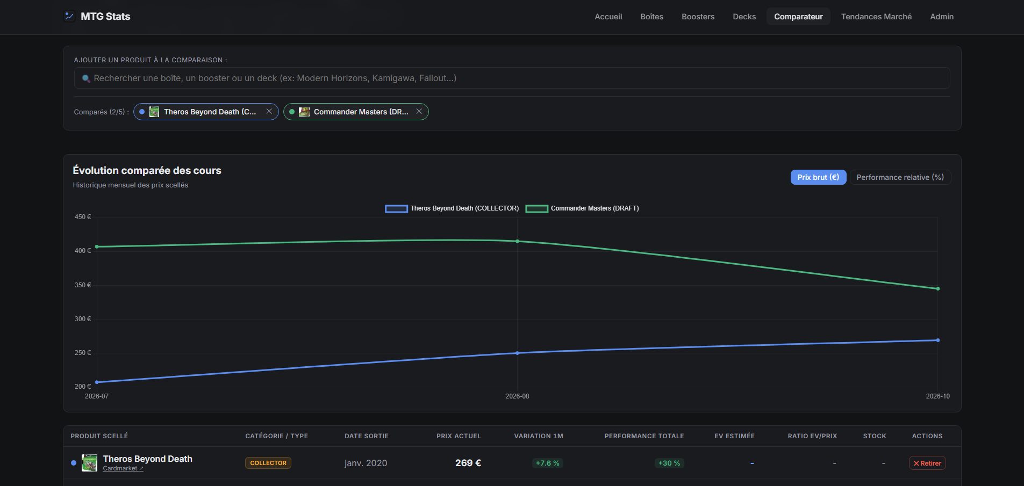This screenshot has height=486, width=1024.
Task: Click Theros Beyond Death product name
Action: click(x=148, y=459)
